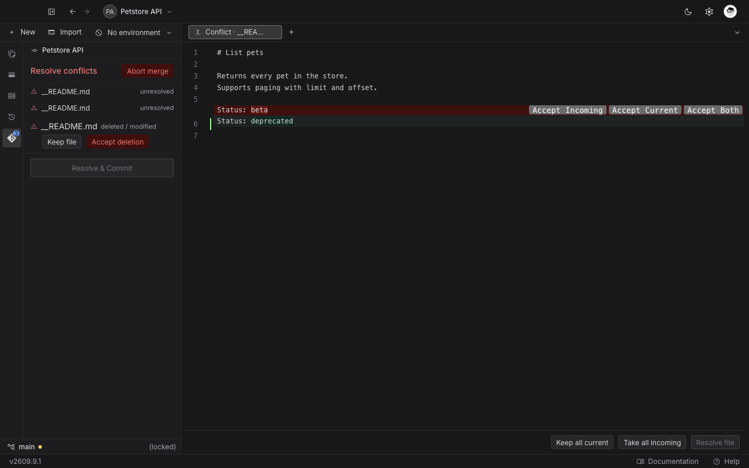
Task: Click the New button
Action: pos(22,32)
